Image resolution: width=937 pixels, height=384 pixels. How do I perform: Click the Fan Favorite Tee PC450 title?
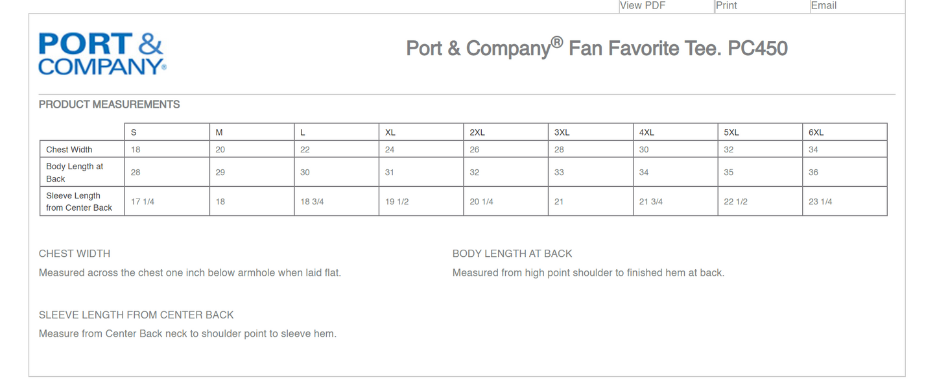(x=597, y=48)
